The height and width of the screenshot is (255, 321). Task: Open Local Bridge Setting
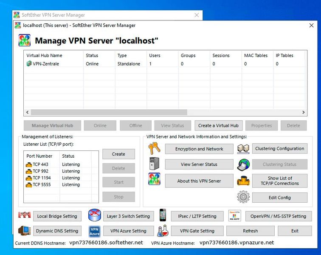(x=57, y=216)
